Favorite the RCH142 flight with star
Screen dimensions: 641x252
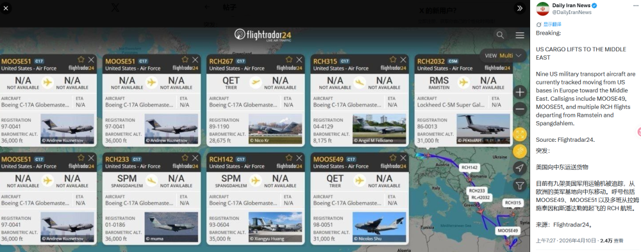coord(289,158)
